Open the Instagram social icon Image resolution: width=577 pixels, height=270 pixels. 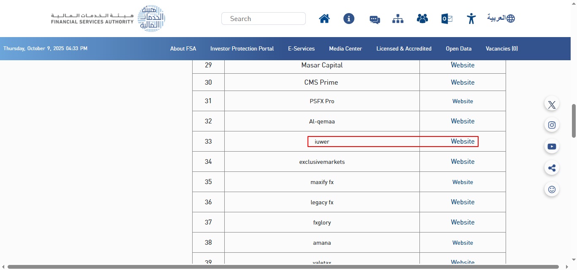tap(552, 125)
